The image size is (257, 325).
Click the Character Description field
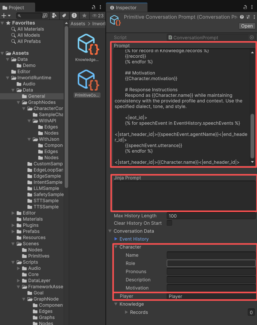point(211,280)
